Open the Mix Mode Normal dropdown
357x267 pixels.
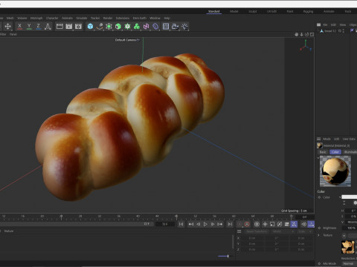(349, 263)
